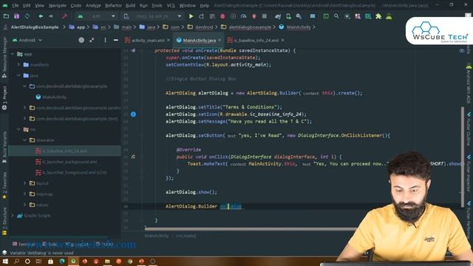The height and width of the screenshot is (266, 473).
Task: Open project panel options three-dot icon
Action: (x=105, y=40)
